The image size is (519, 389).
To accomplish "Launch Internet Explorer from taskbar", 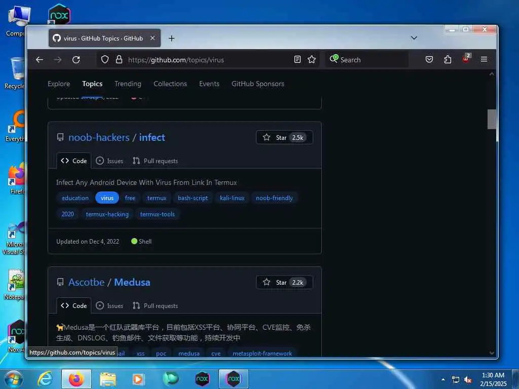I will (45, 379).
